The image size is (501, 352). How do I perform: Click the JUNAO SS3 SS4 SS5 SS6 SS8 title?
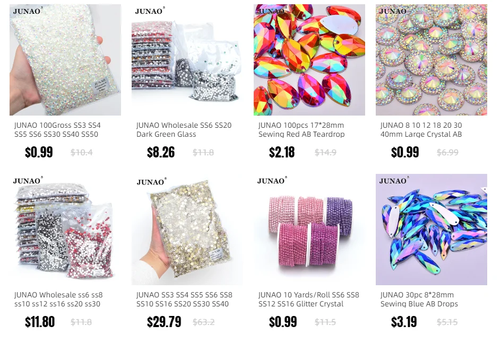pyautogui.click(x=184, y=300)
